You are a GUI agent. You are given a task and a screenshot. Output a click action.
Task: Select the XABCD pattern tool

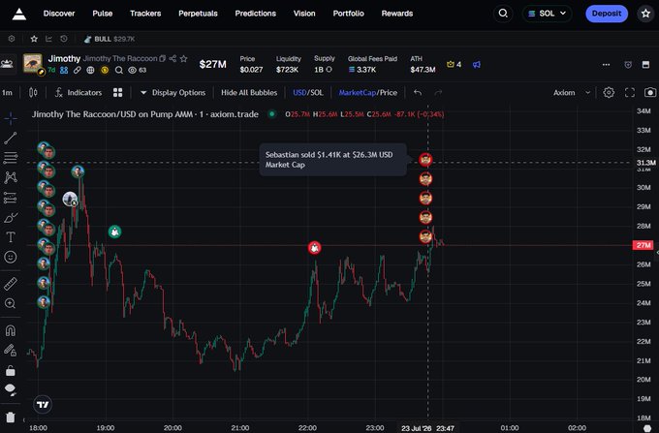(11, 177)
